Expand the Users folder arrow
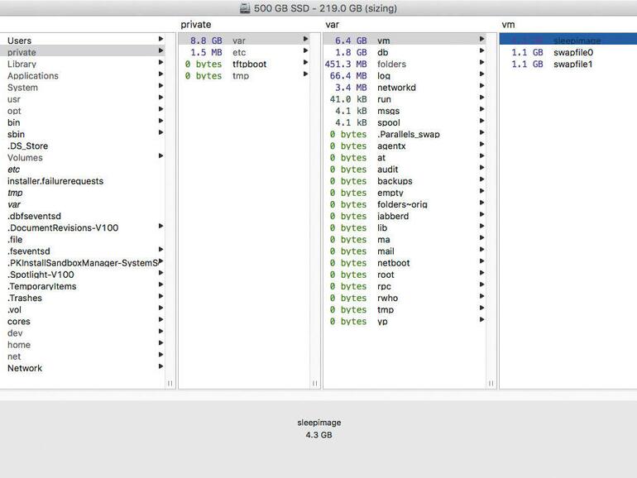The image size is (637, 478). (x=160, y=39)
